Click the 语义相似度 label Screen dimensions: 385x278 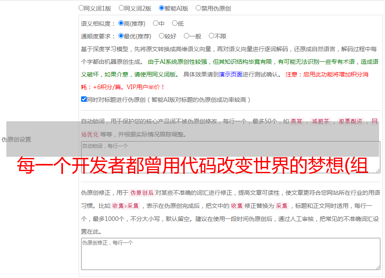click(x=98, y=24)
